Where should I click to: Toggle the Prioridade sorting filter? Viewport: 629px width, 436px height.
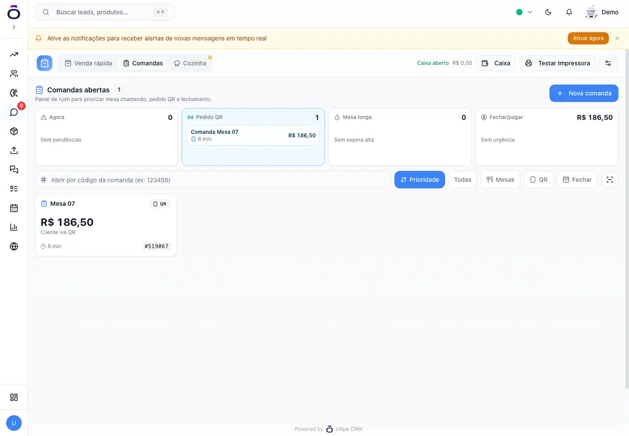coord(420,180)
